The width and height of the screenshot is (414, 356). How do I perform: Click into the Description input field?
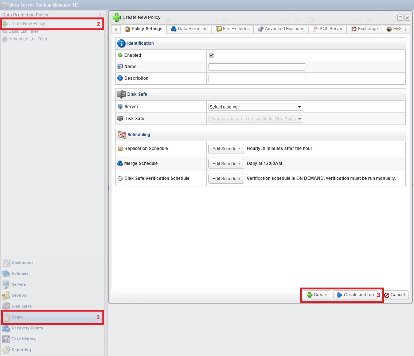(x=257, y=79)
